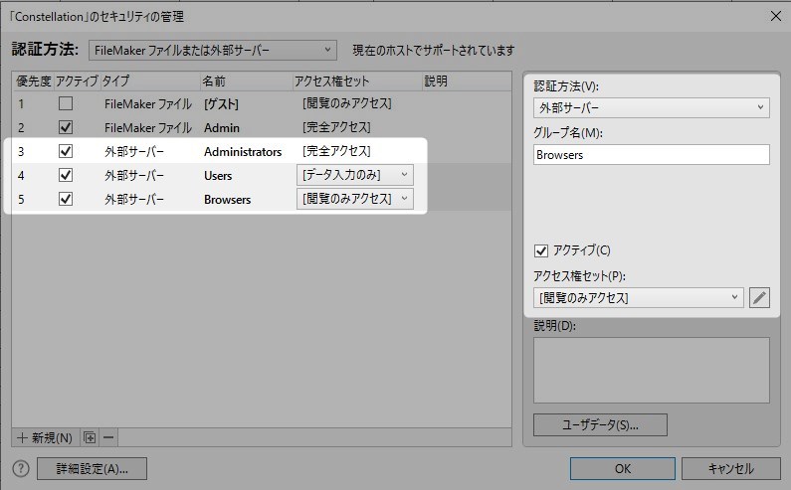
Task: Click 外部サーバー type in the Browsers row
Action: [134, 199]
